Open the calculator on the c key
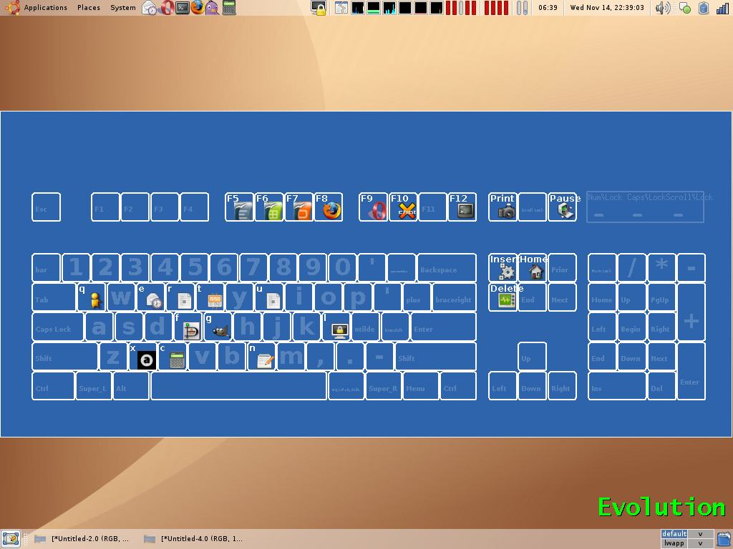 click(178, 360)
